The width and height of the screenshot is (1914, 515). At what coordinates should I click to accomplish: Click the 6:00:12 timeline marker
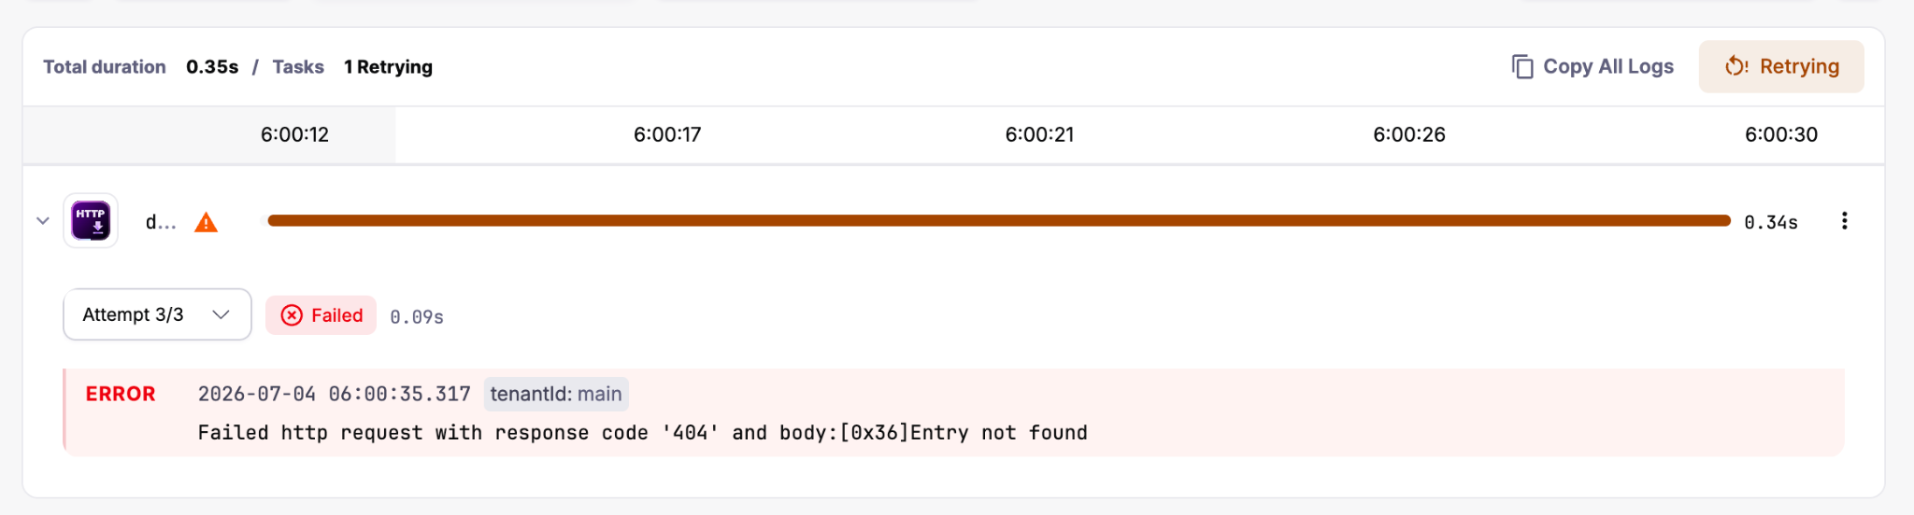click(x=294, y=134)
